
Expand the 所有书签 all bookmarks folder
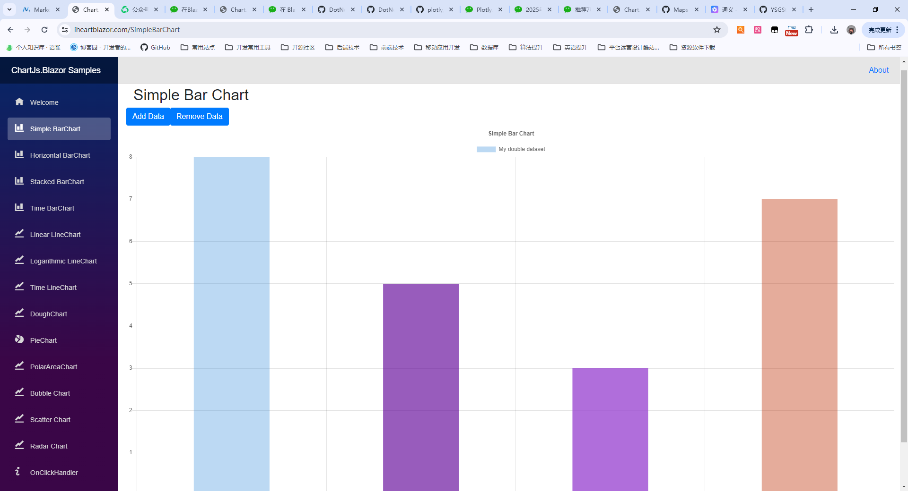coord(884,47)
